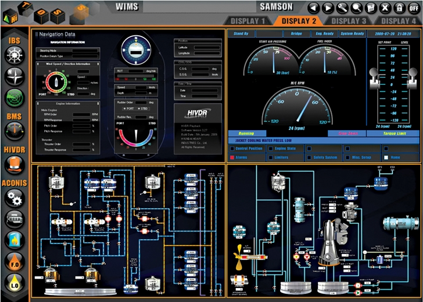The height and width of the screenshot is (302, 423).
Task: Switch to the DISPLAY 3 tab
Action: pyautogui.click(x=349, y=21)
